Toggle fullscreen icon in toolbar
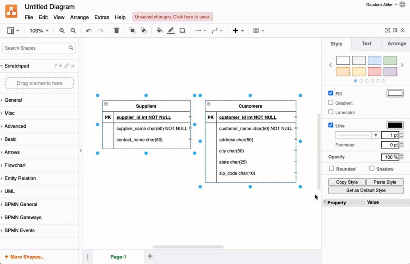 point(387,30)
